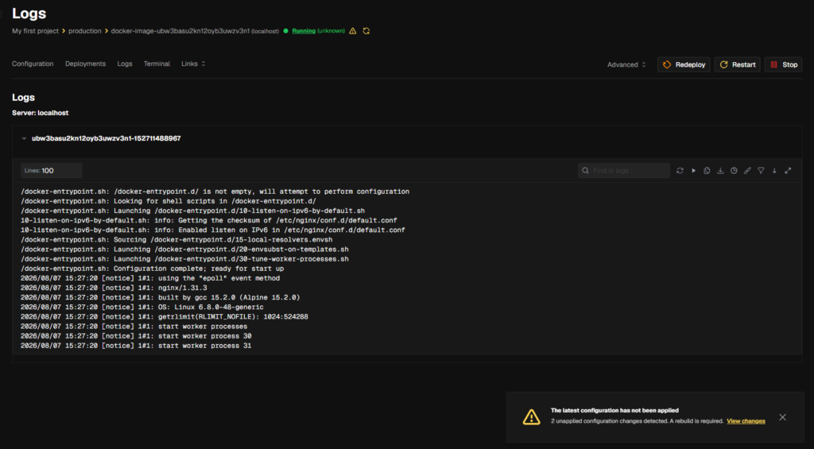Viewport: 814px width, 449px height.
Task: Click the Redeploy button
Action: [684, 64]
